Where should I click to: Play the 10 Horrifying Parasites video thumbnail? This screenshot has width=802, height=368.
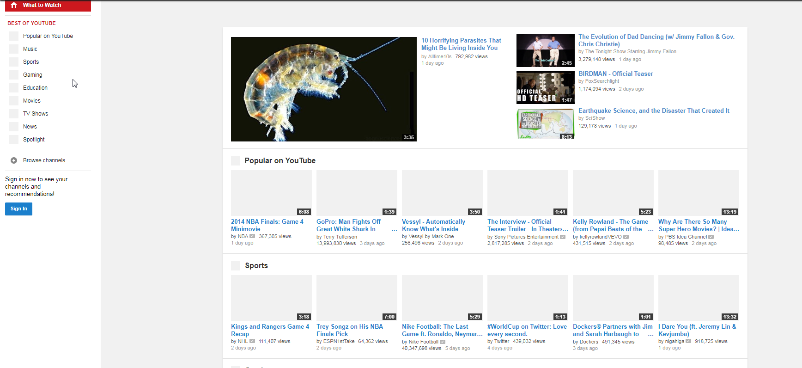pyautogui.click(x=323, y=89)
